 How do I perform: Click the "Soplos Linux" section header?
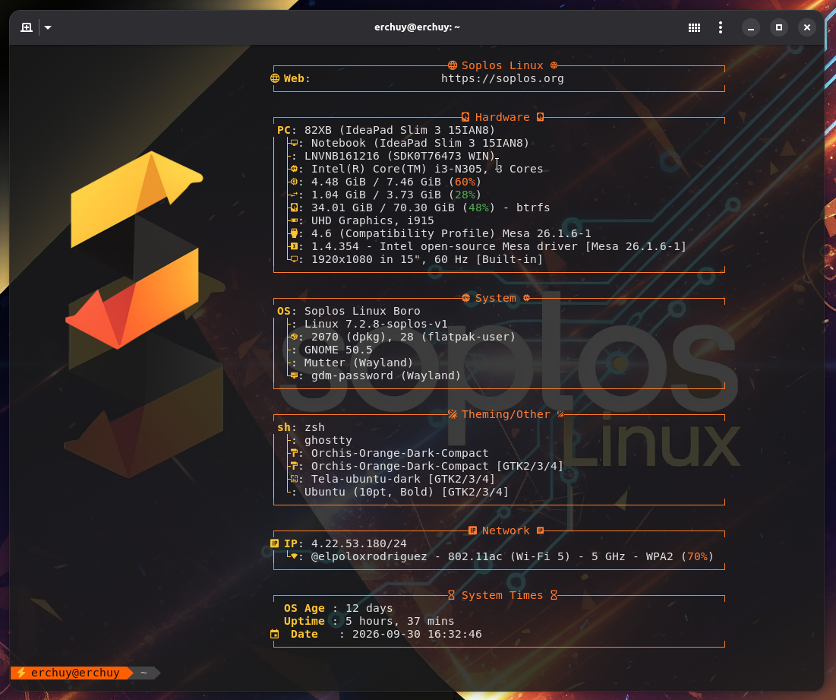502,65
